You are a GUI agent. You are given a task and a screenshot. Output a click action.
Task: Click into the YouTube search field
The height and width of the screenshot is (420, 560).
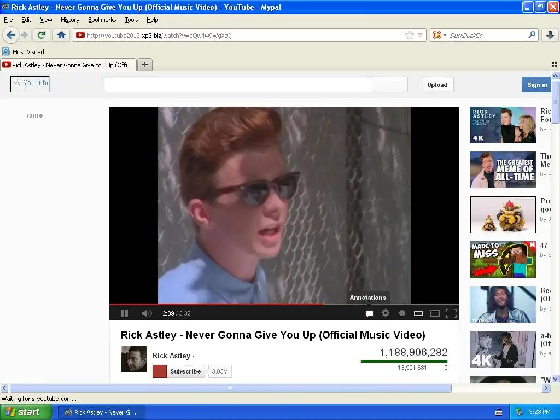coord(238,85)
